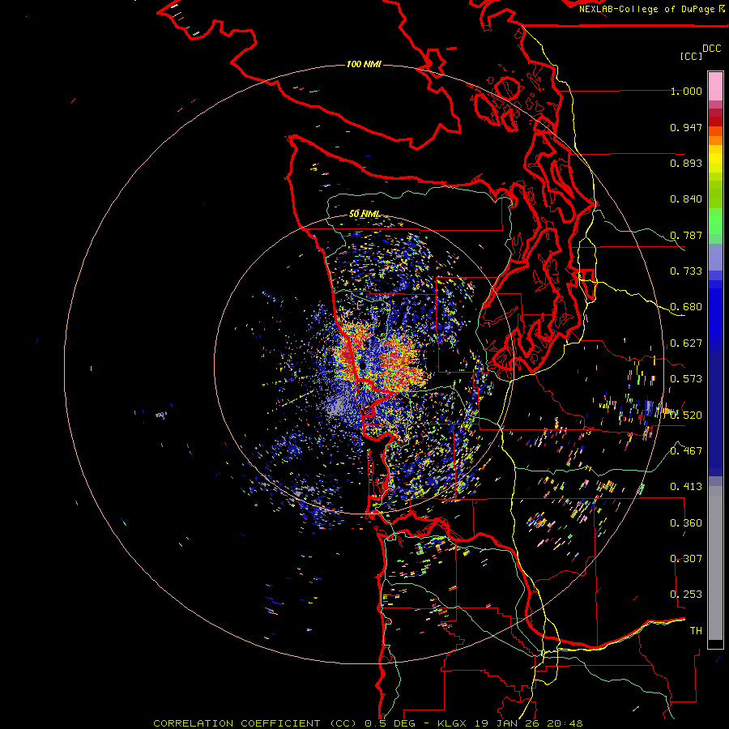The height and width of the screenshot is (729, 729).
Task: Pick the pink segment of the color bar
Action: 715,87
